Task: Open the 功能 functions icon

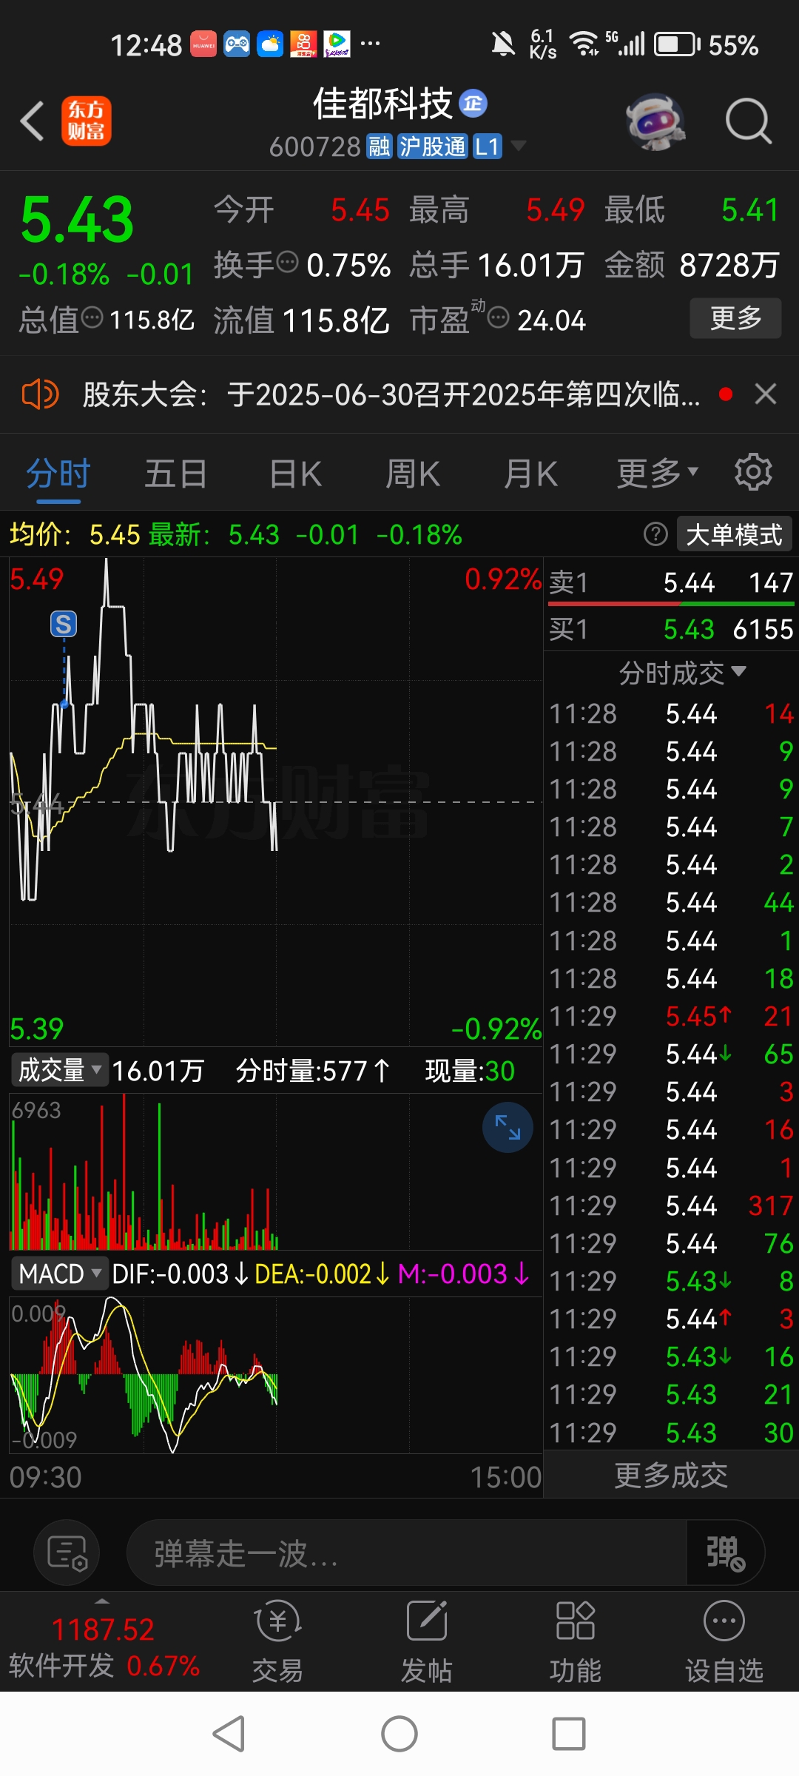Action: point(576,1640)
